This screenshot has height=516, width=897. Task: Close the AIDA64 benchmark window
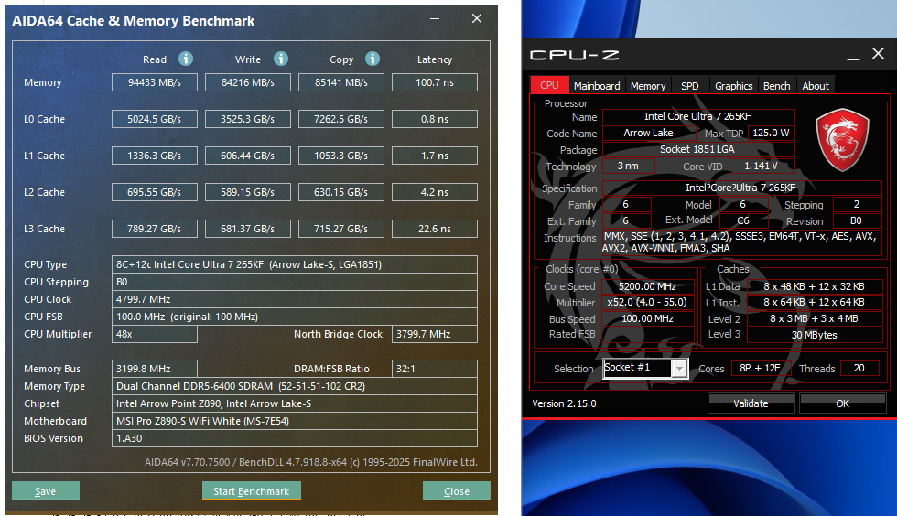(x=477, y=19)
